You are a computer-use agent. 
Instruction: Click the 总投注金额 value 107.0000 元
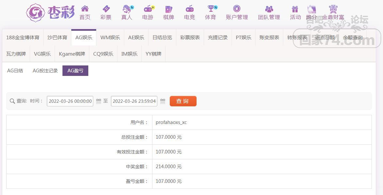point(169,137)
